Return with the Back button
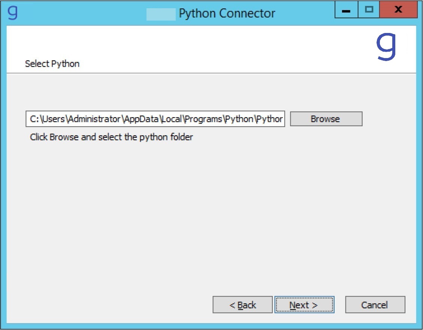The image size is (423, 330). (x=242, y=305)
